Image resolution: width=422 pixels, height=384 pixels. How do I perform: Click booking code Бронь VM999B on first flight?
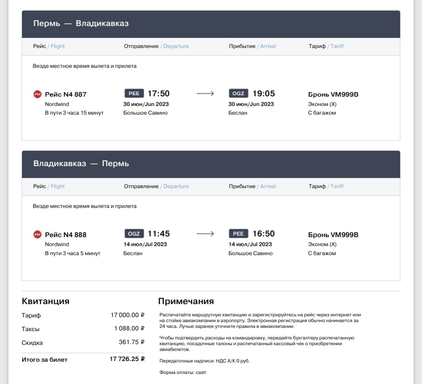333,94
